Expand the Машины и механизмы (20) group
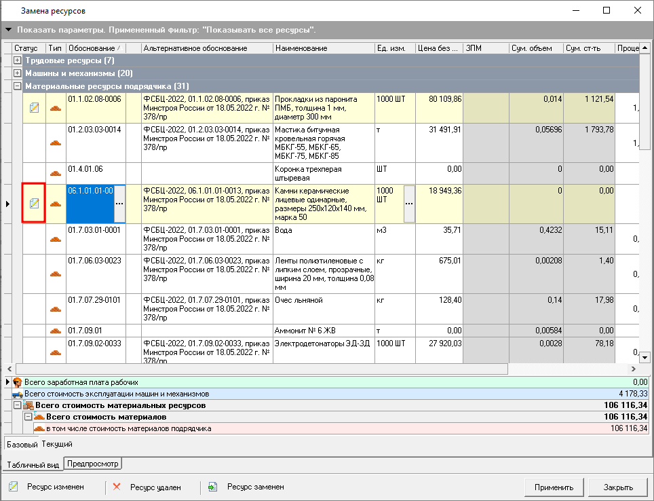654x501 pixels. (x=18, y=73)
